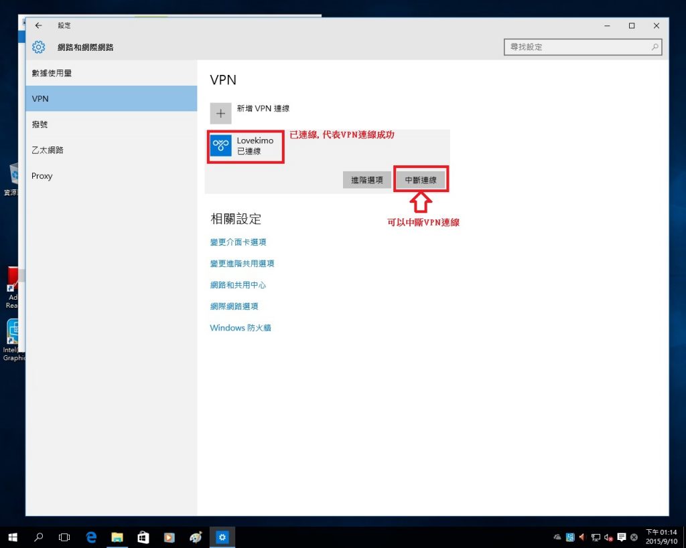Screen dimensions: 686x548
Task: Open the 乙太網路 settings section
Action: point(48,150)
